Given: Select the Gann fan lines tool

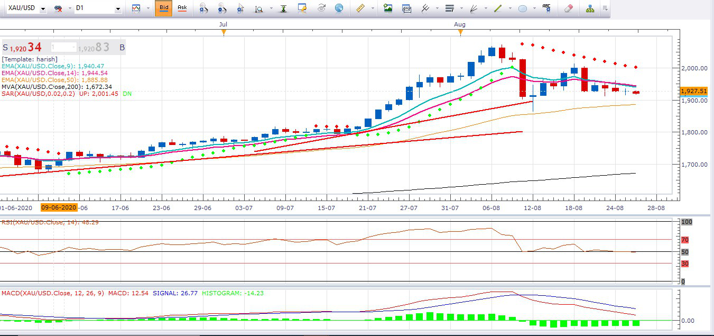Looking at the screenshot, I should tap(474, 8).
